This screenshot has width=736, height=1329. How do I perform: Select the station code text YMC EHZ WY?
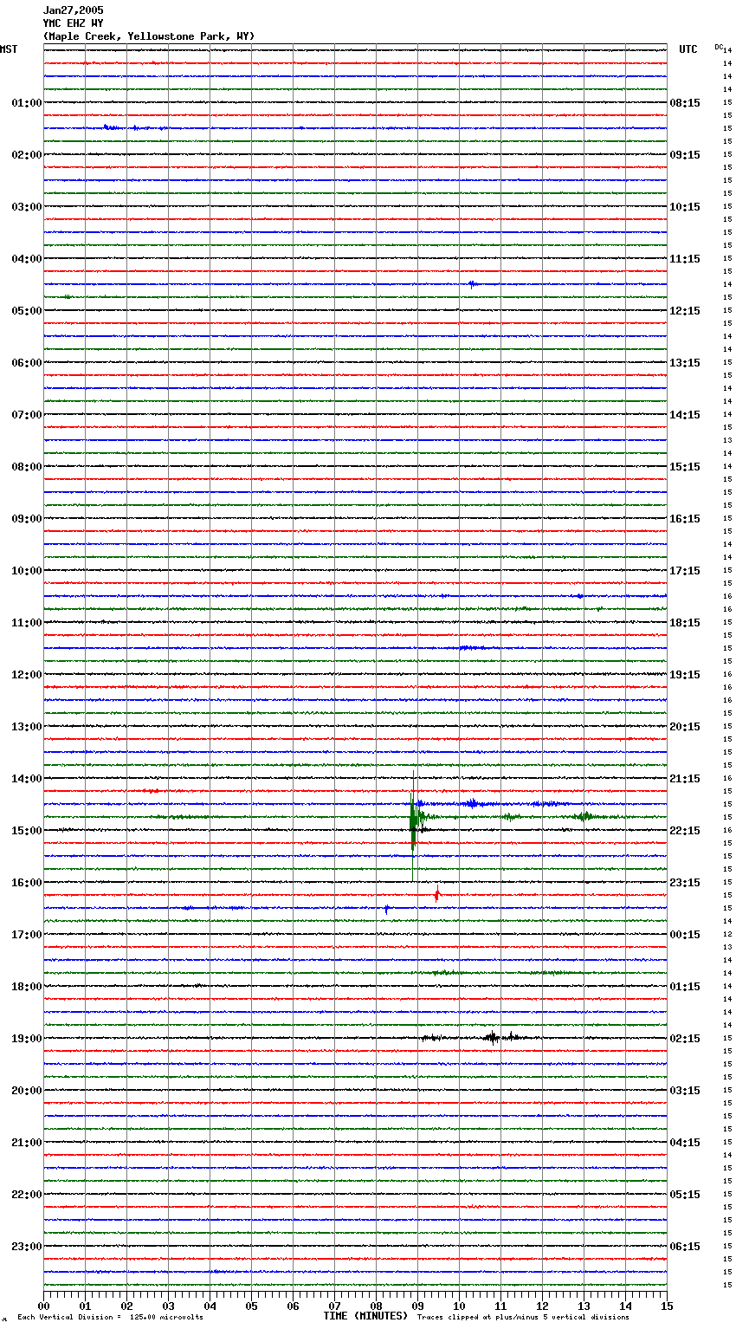pos(73,23)
